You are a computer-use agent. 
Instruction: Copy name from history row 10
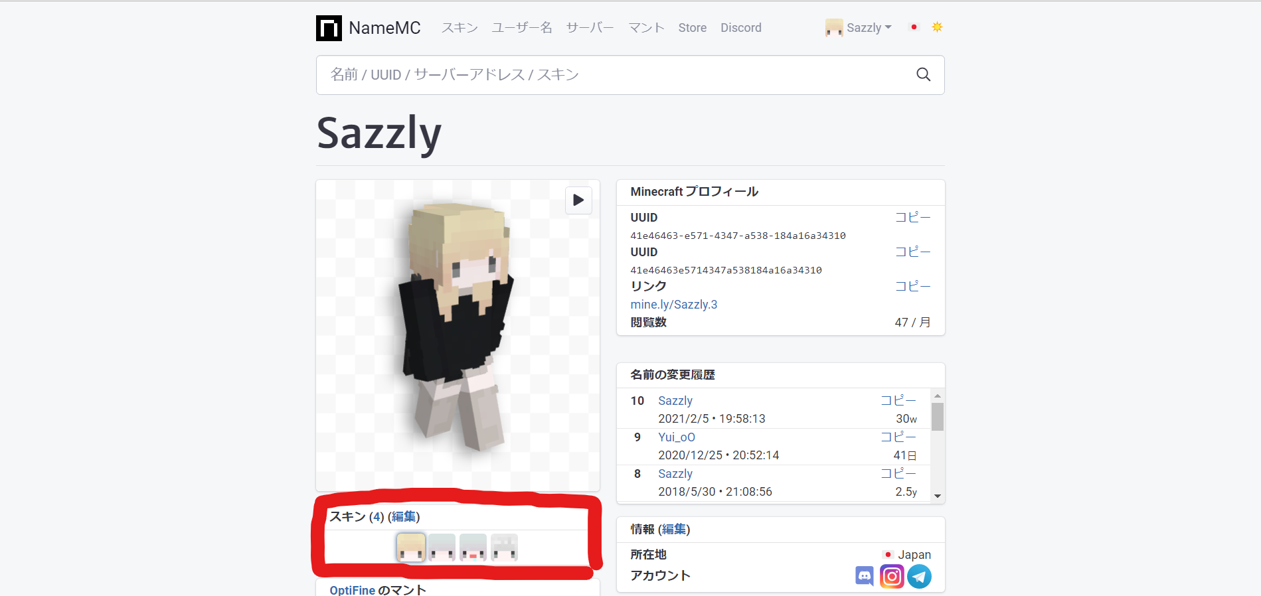point(898,401)
